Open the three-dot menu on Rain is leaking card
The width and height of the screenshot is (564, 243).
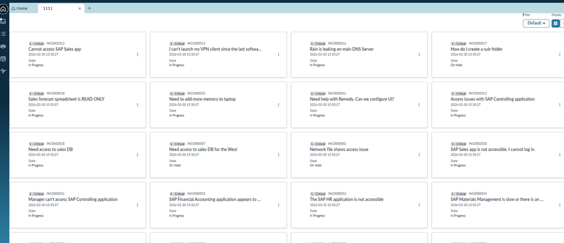click(x=419, y=54)
